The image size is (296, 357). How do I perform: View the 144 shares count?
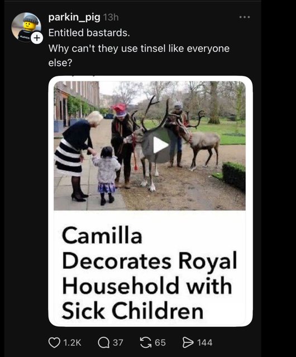tap(205, 342)
